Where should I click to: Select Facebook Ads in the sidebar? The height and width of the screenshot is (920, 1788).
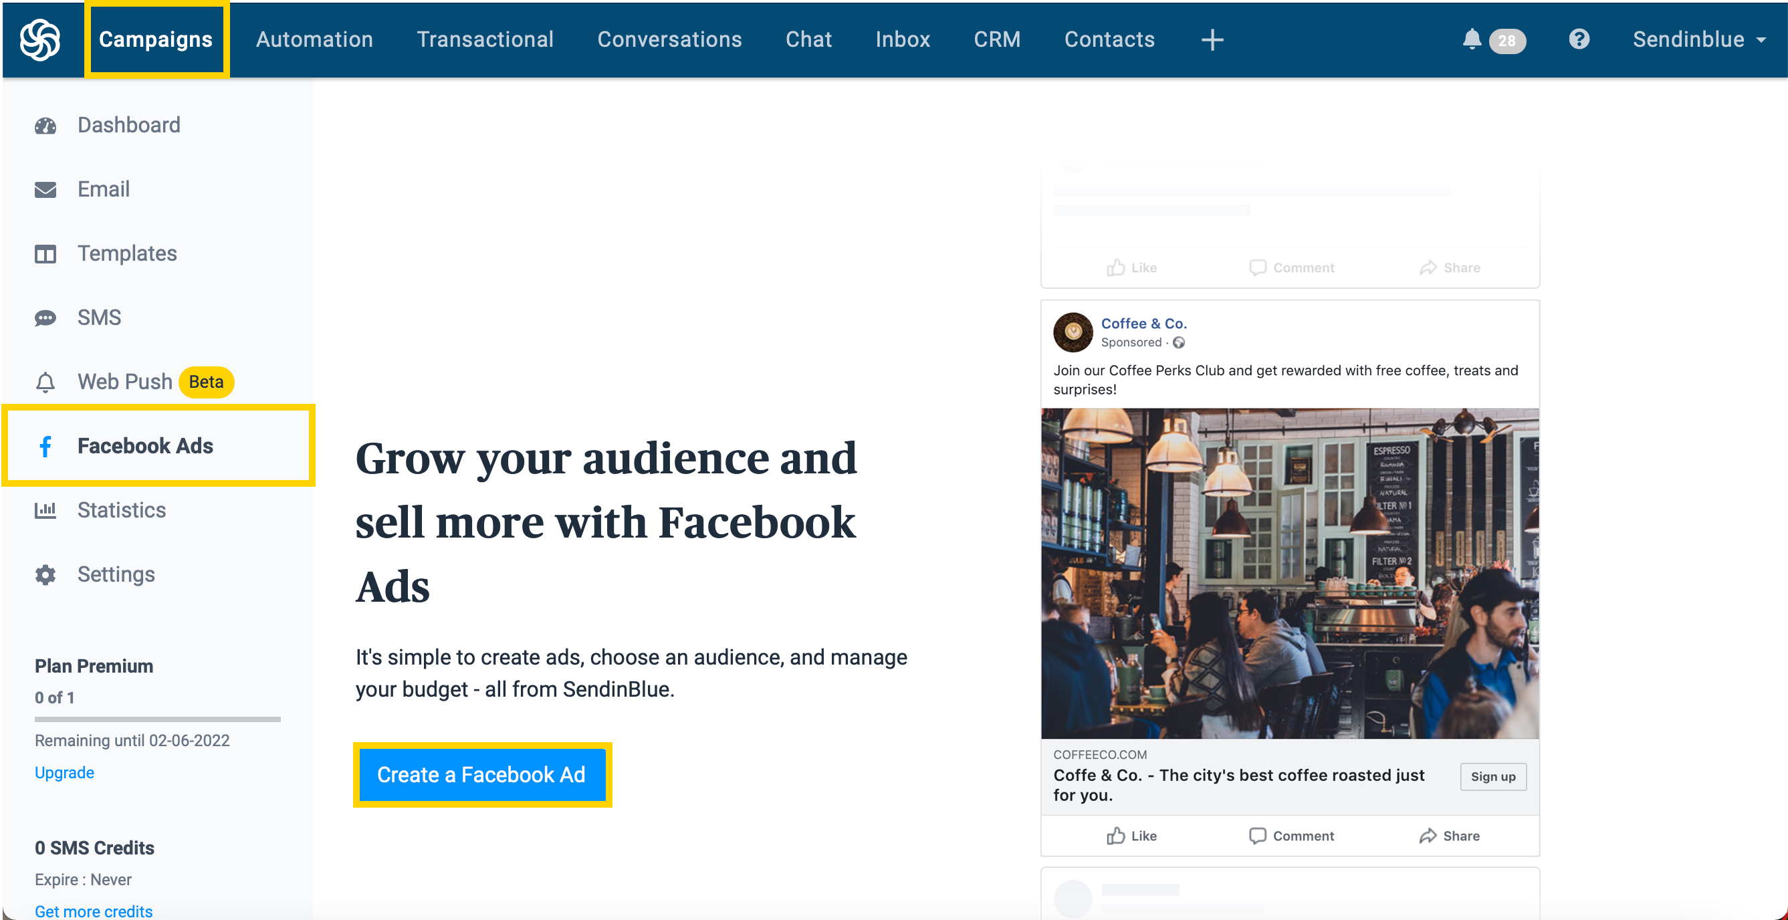(158, 445)
